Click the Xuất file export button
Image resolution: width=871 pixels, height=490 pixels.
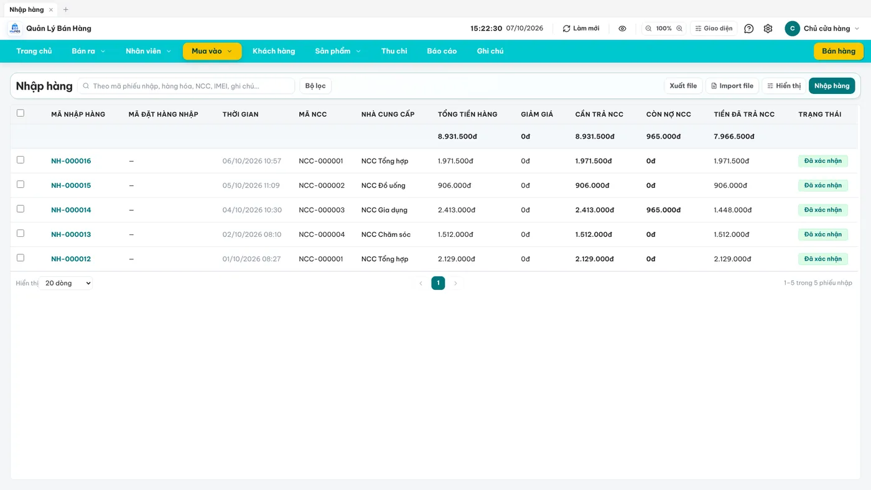(x=683, y=86)
